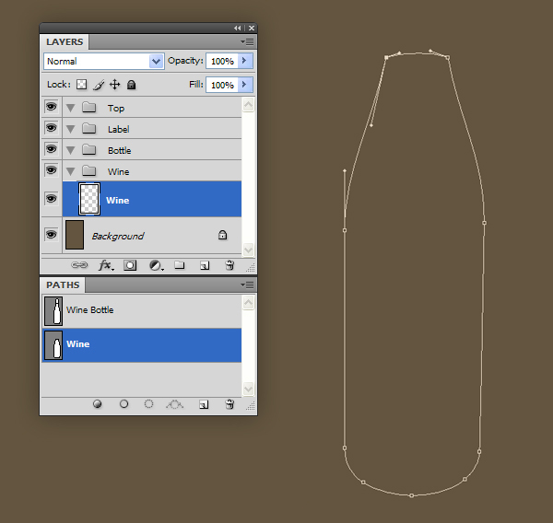Image resolution: width=553 pixels, height=523 pixels.
Task: Add a layer mask to the Wine layer
Action: pyautogui.click(x=130, y=265)
